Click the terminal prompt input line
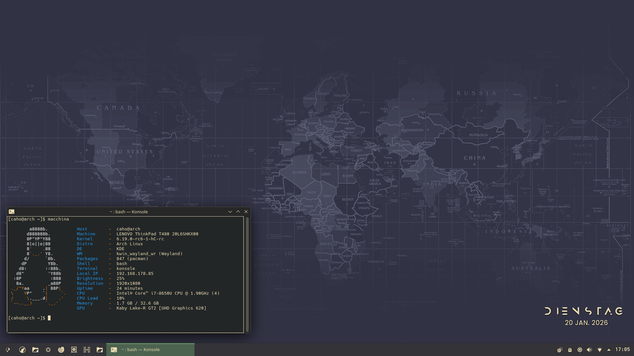 click(x=99, y=318)
